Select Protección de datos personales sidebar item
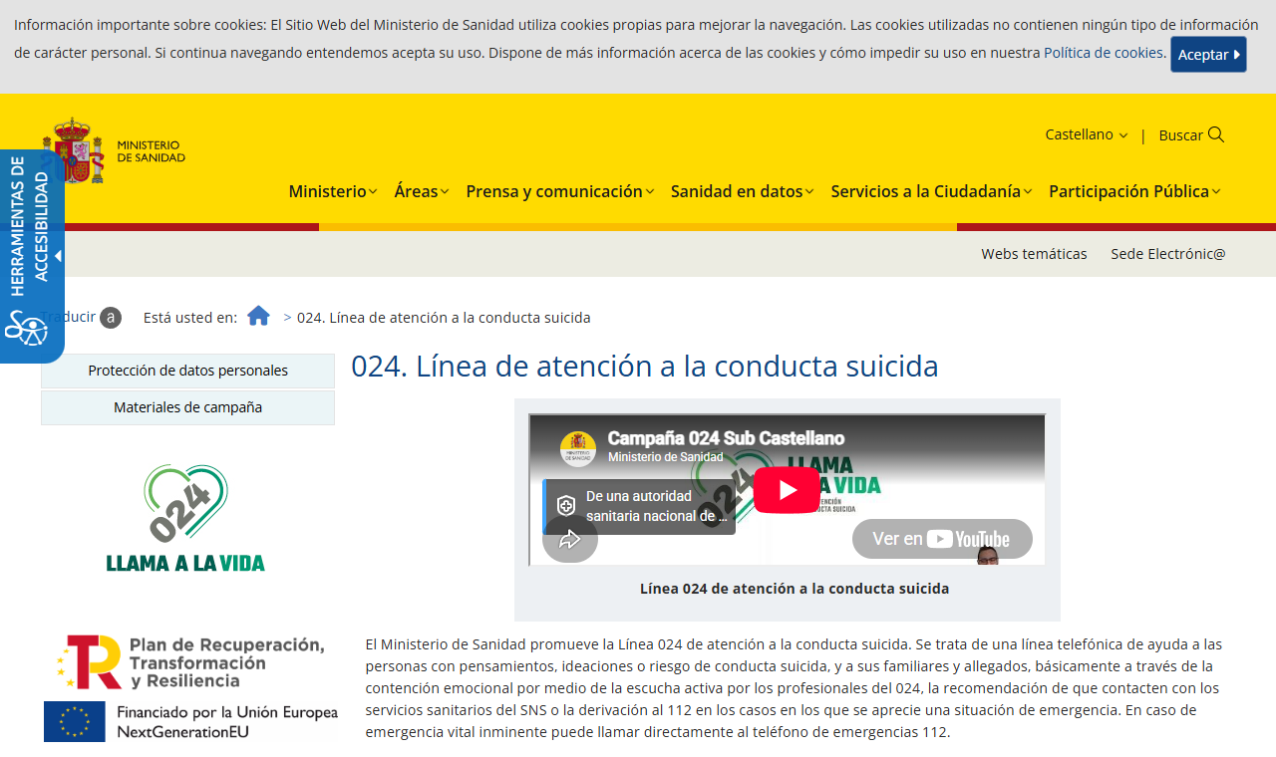The width and height of the screenshot is (1276, 757). (x=187, y=371)
